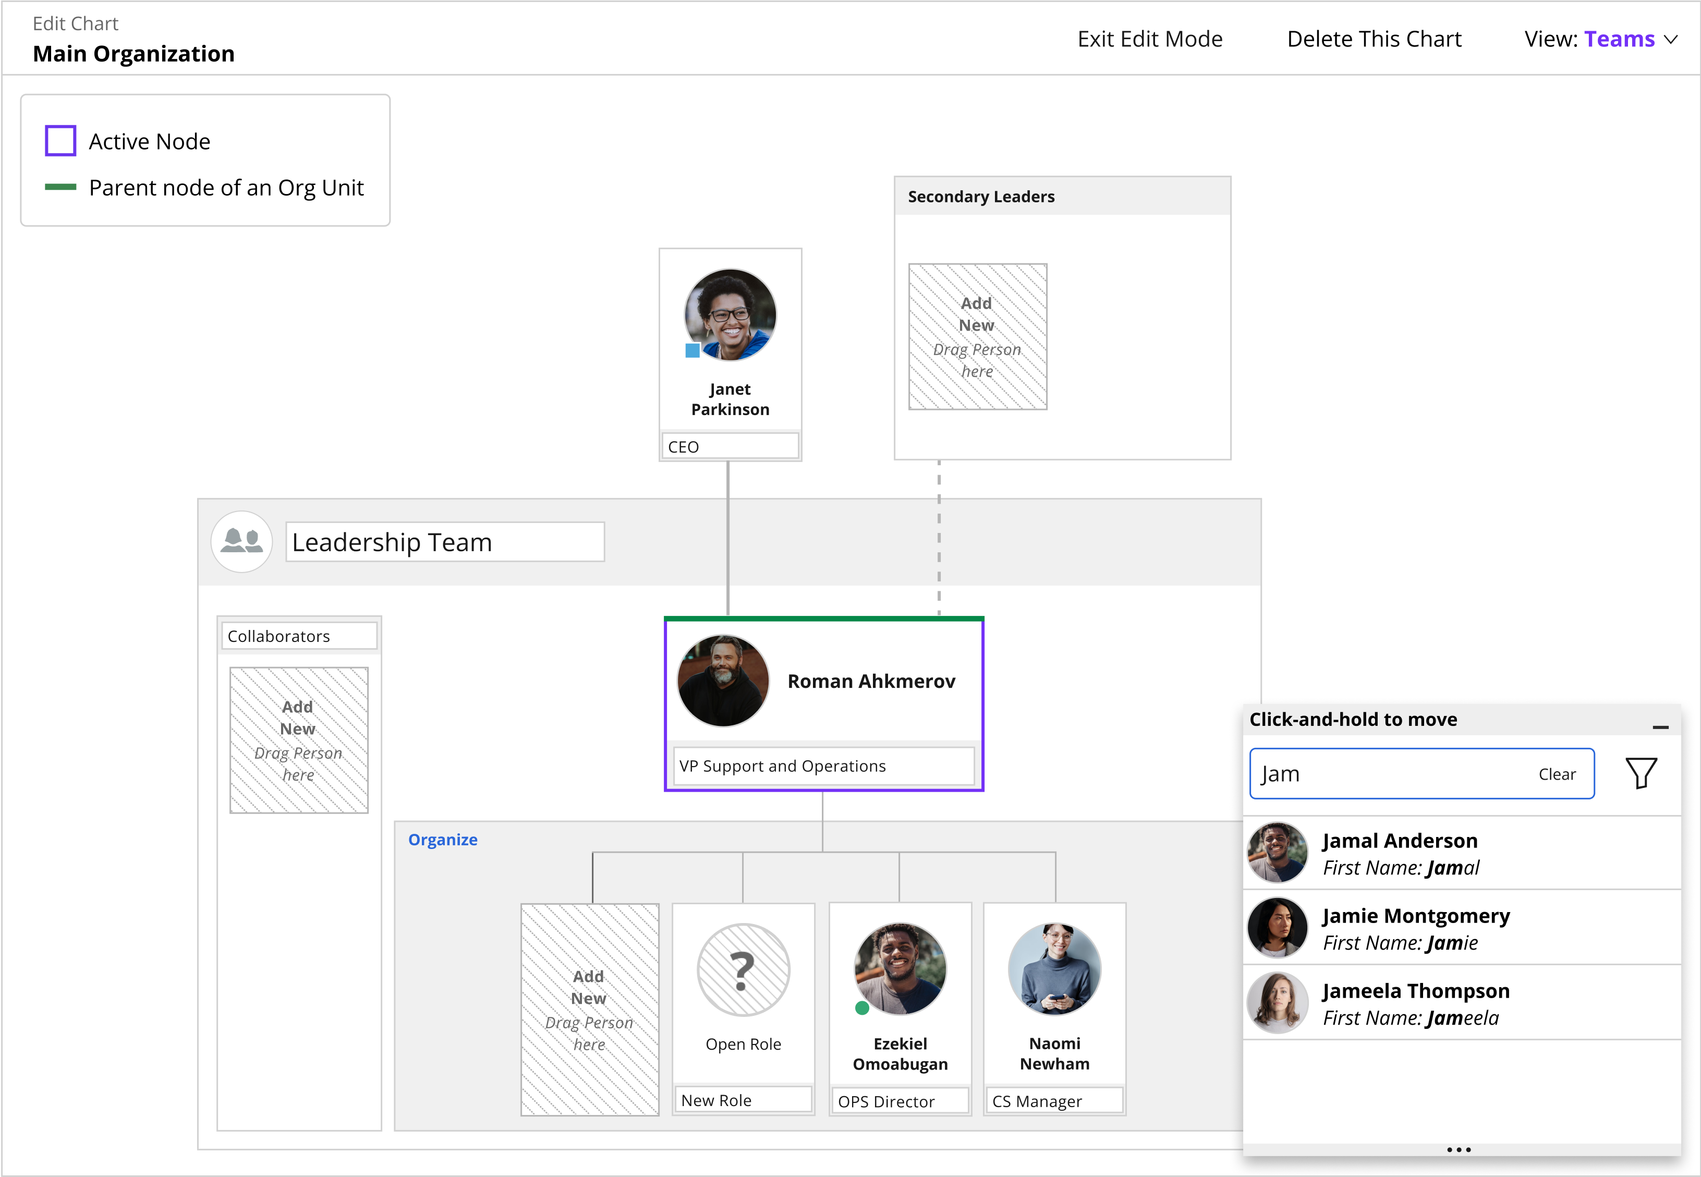Image resolution: width=1701 pixels, height=1177 pixels.
Task: Select Jamie Montgomery search result
Action: [1462, 928]
